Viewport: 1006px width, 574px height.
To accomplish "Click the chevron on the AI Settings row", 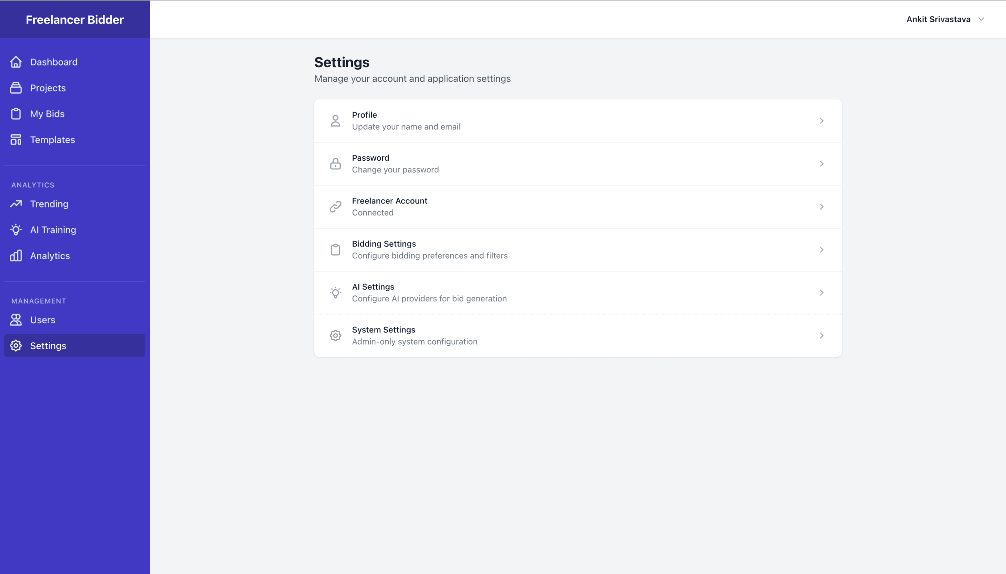I will (x=821, y=293).
